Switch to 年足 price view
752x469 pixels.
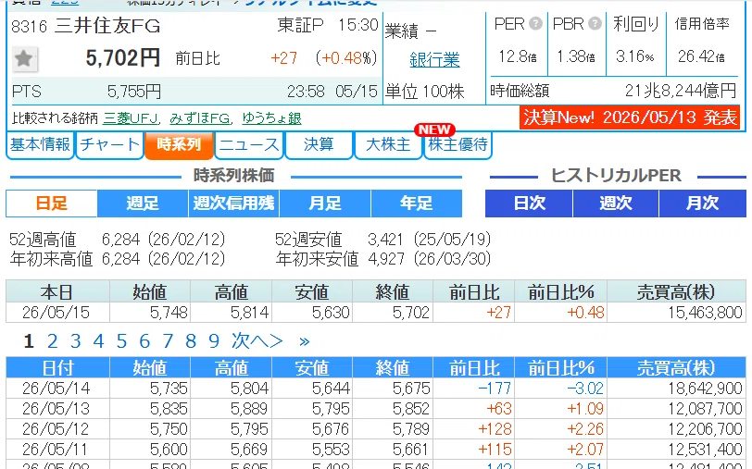(x=417, y=204)
